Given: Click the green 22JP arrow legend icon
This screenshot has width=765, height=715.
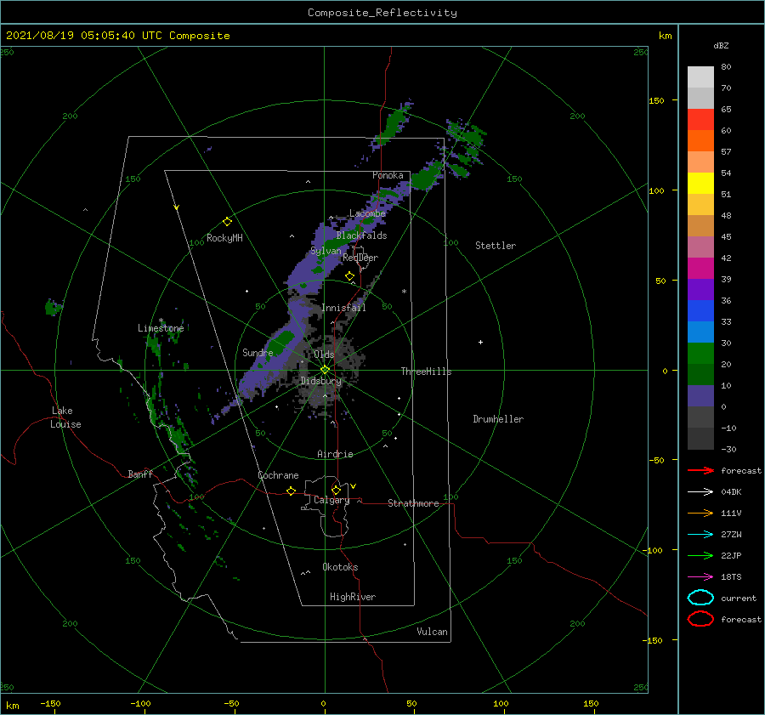Looking at the screenshot, I should click(x=700, y=555).
